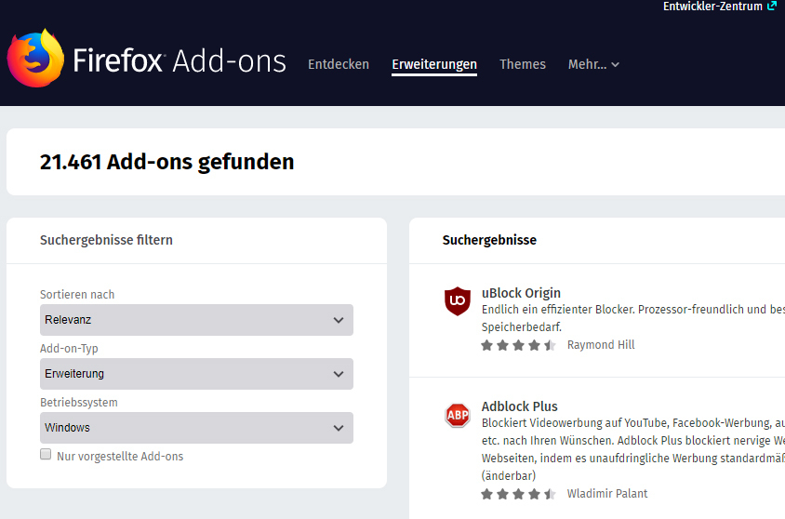Go to the Entdecken tab
The image size is (785, 519).
(339, 64)
